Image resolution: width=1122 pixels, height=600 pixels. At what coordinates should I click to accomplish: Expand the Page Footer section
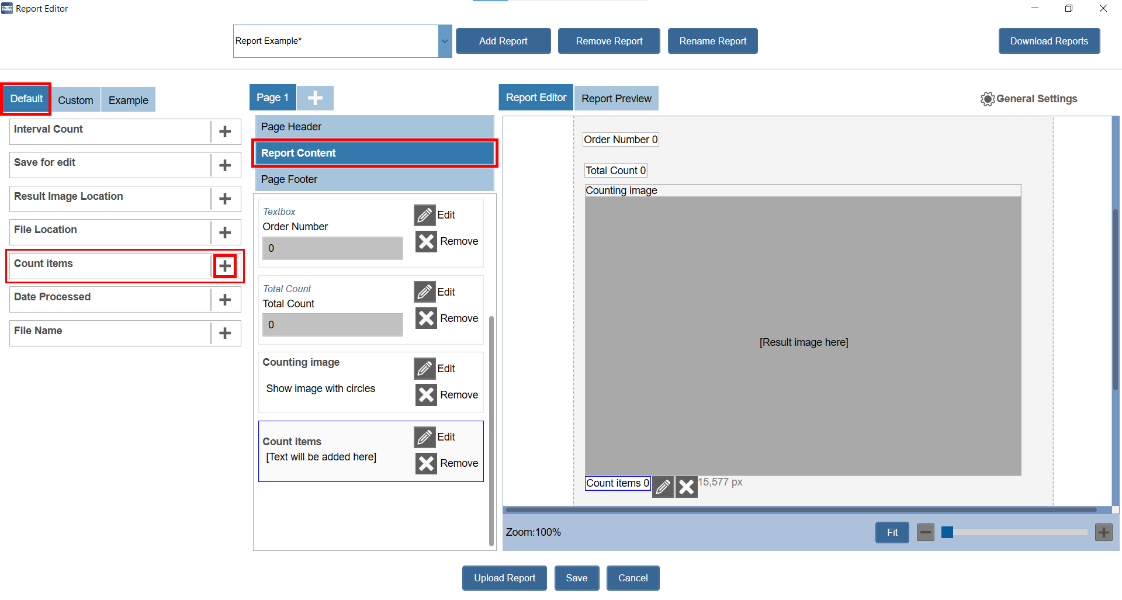[374, 179]
